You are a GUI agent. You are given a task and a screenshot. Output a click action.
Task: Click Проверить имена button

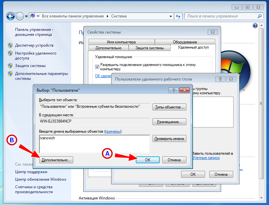coord(169,139)
